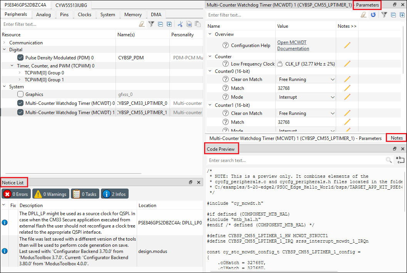The image size is (407, 273).
Task: Collapse all resources in Peripherals tree
Action: (x=161, y=24)
